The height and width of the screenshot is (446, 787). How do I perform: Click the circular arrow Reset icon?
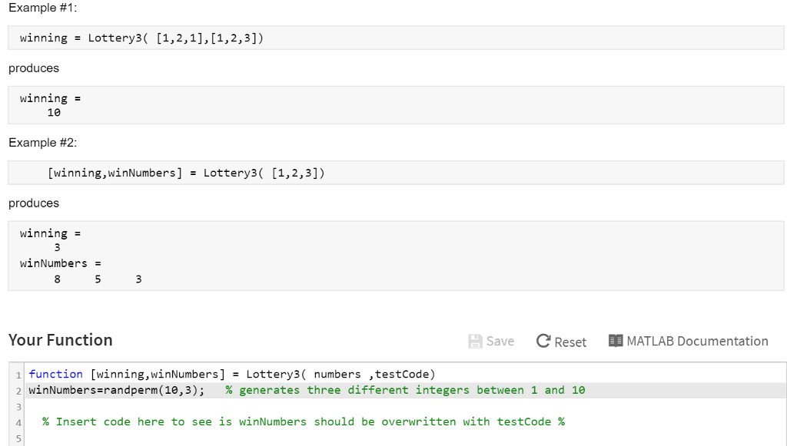click(543, 341)
